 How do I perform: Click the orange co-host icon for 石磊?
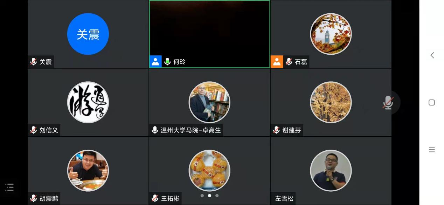pos(277,62)
